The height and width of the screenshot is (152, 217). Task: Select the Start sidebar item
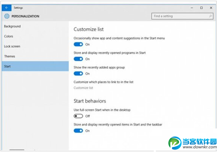click(8, 66)
